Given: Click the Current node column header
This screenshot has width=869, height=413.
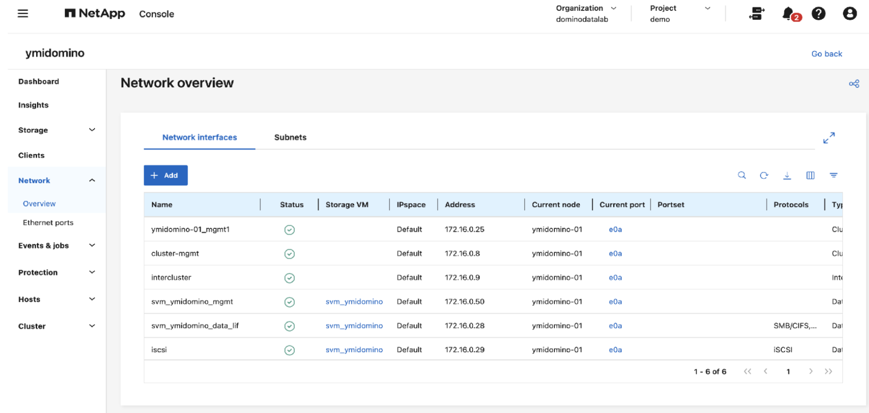Looking at the screenshot, I should pyautogui.click(x=556, y=204).
